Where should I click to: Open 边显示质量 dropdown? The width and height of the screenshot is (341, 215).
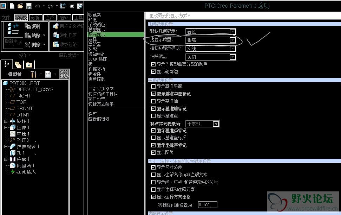(233, 40)
